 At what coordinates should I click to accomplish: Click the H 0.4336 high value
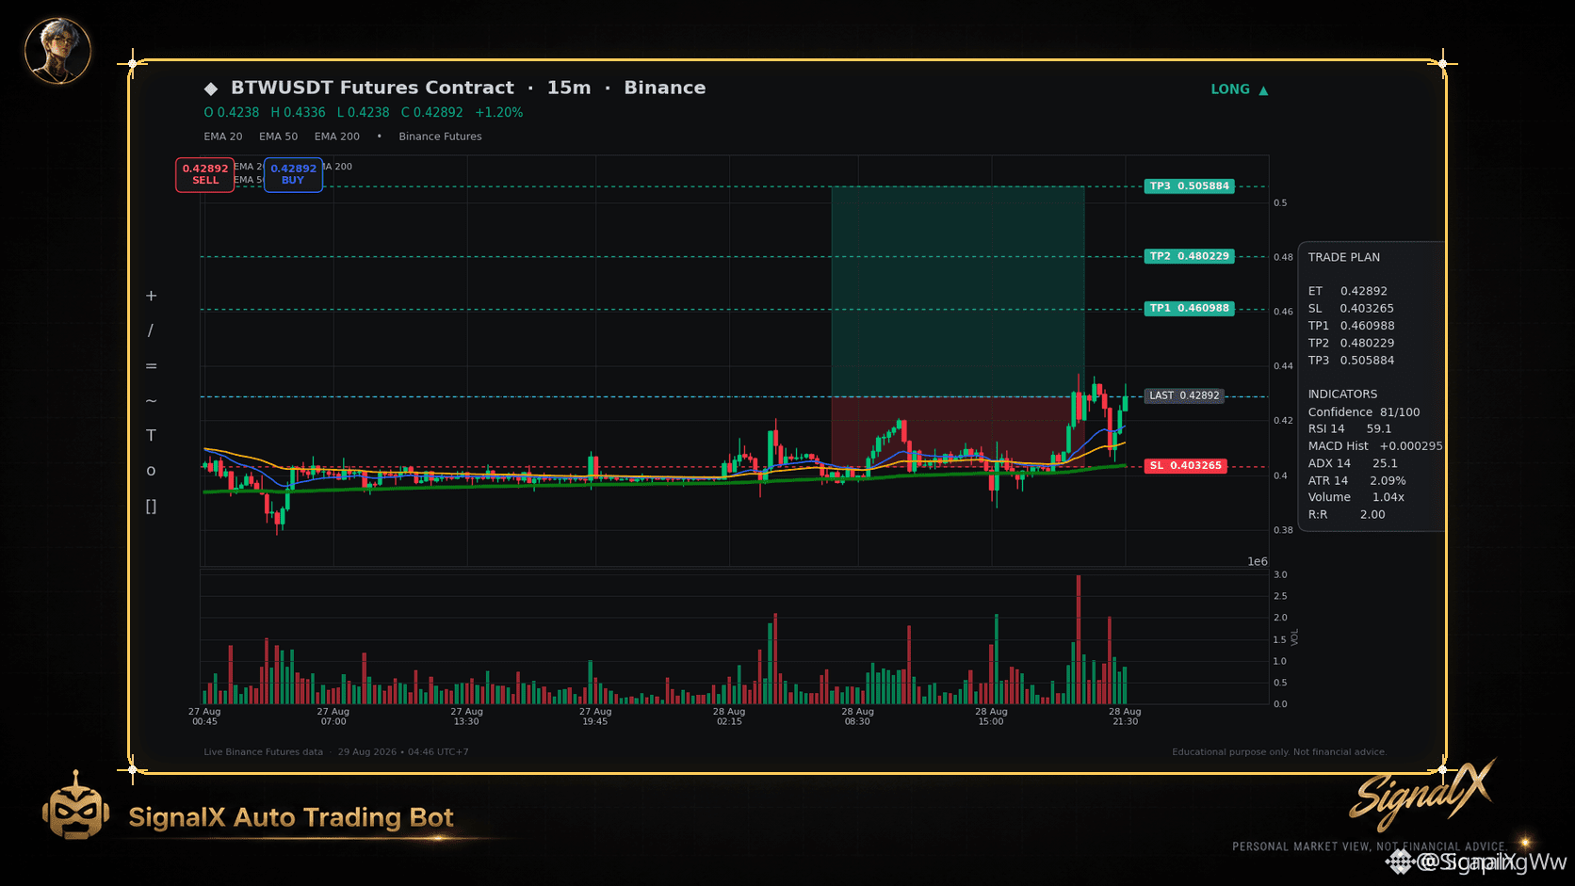[298, 112]
